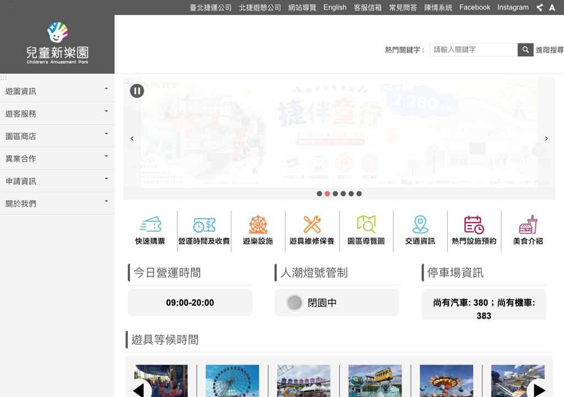This screenshot has width=564, height=397.
Task: Expand the 遊客服務 sidebar menu
Action: click(57, 114)
